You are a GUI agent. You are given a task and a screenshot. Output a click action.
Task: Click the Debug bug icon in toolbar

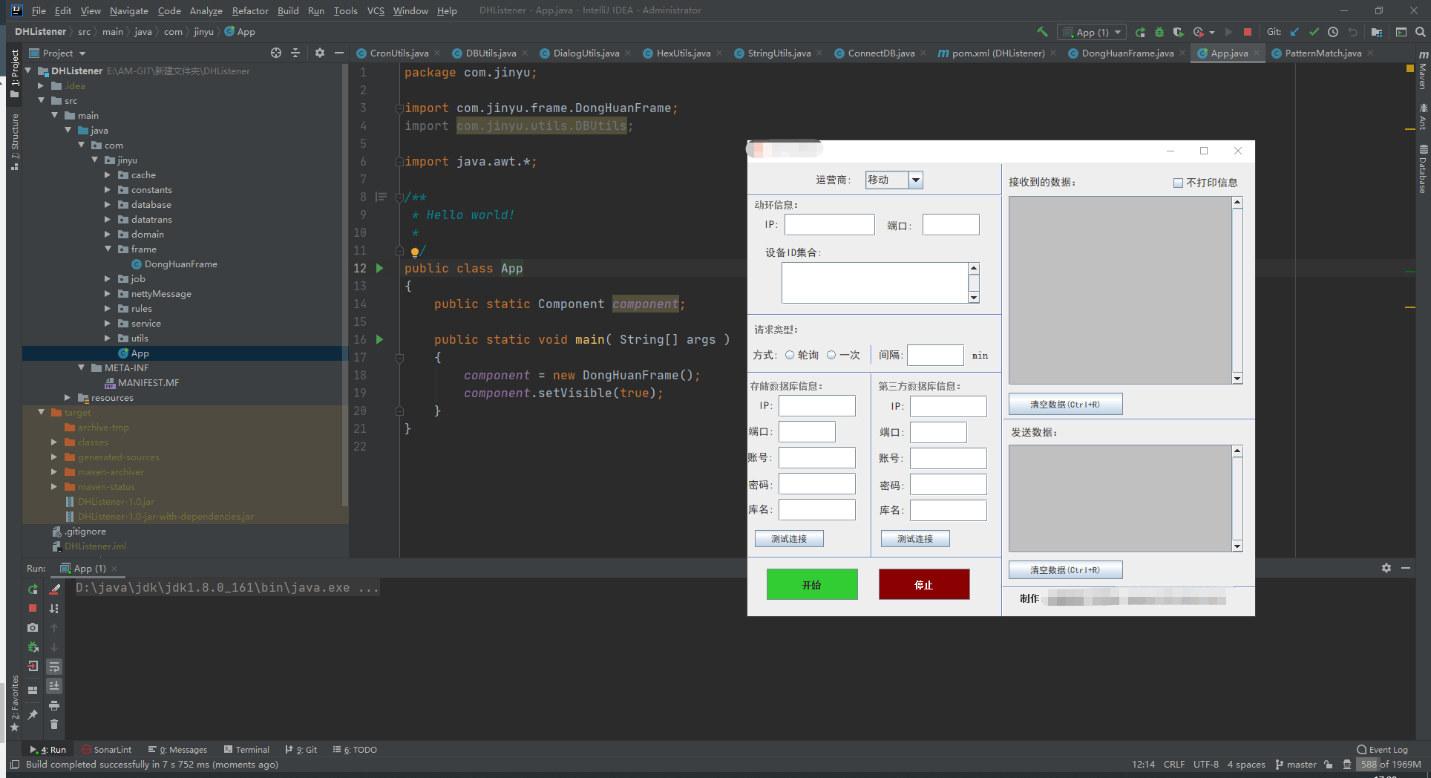tap(1159, 32)
